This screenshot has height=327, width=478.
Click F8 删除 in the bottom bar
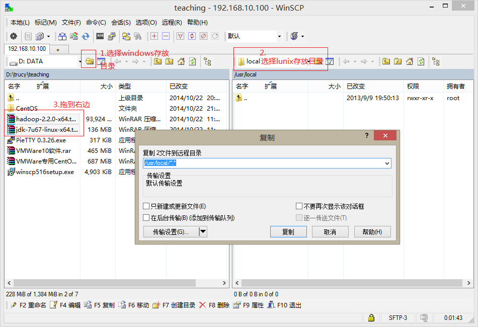click(214, 305)
